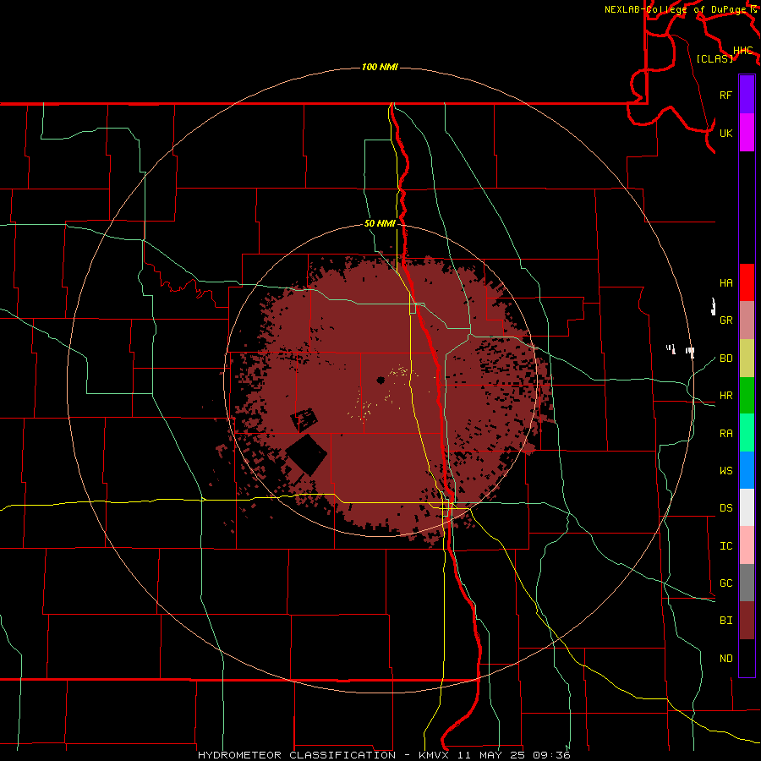Click the RF legend label

[725, 95]
